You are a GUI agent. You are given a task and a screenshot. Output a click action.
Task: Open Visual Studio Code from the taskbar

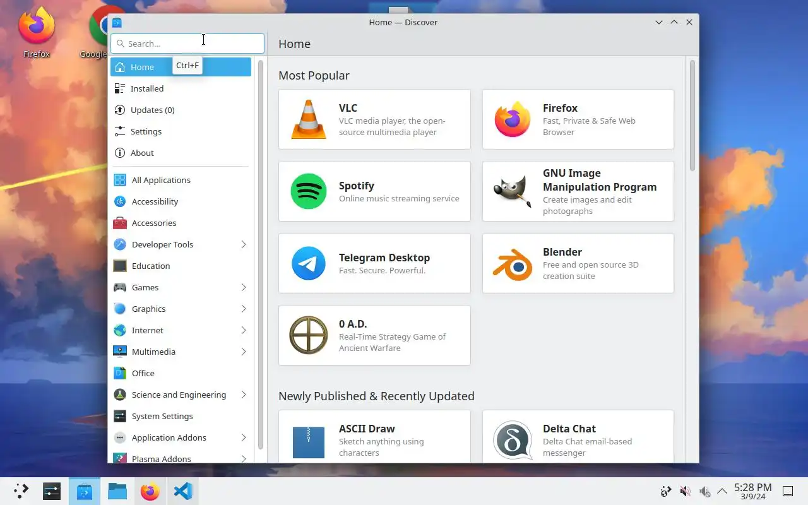tap(183, 491)
